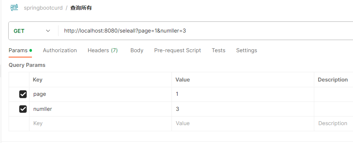This screenshot has width=353, height=143.
Task: Switch to the Headers (7) tab
Action: click(103, 50)
